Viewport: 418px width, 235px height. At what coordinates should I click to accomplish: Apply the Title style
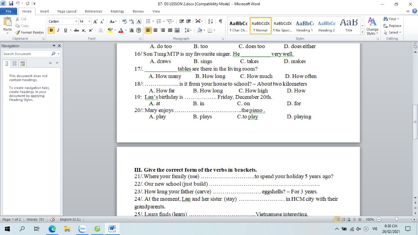(x=349, y=26)
